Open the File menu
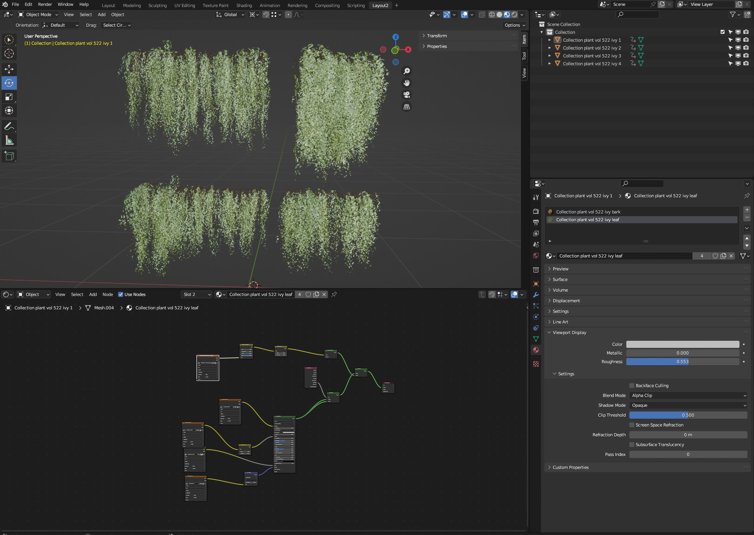The height and width of the screenshot is (535, 754). [15, 4]
